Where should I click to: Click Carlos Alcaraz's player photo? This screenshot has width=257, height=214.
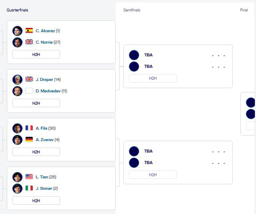click(17, 31)
